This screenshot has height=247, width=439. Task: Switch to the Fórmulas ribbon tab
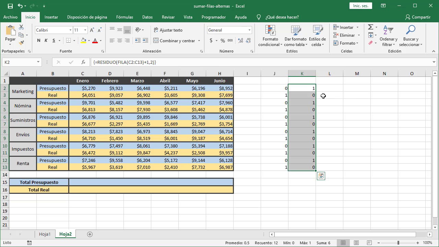(124, 17)
